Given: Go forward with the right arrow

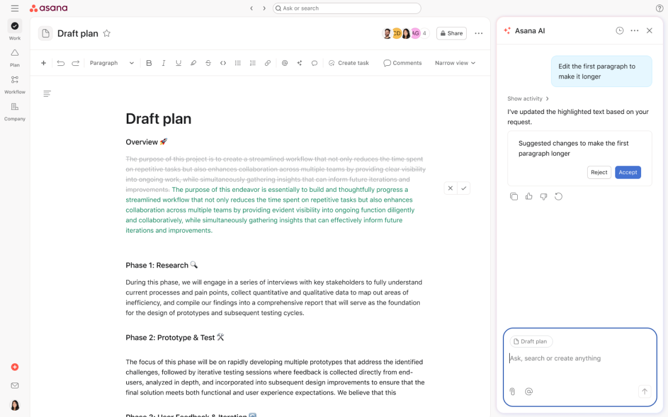Looking at the screenshot, I should pos(264,8).
